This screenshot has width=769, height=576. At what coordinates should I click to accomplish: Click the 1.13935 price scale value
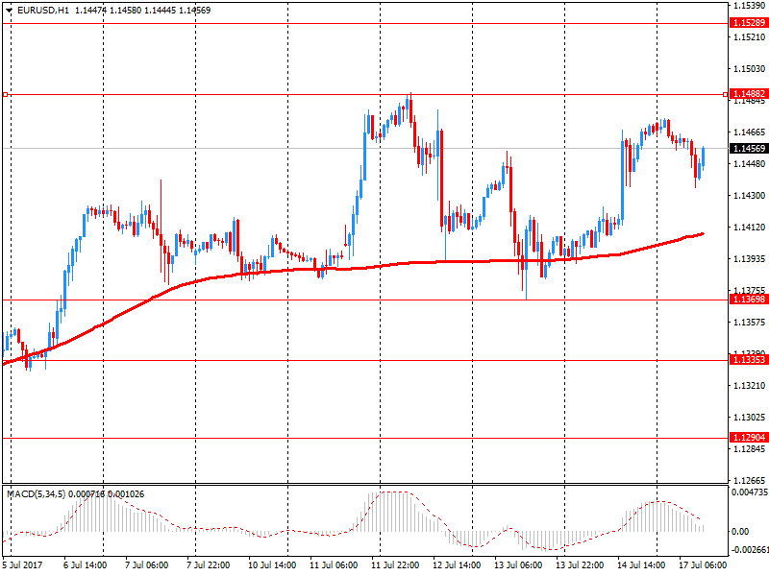[750, 258]
